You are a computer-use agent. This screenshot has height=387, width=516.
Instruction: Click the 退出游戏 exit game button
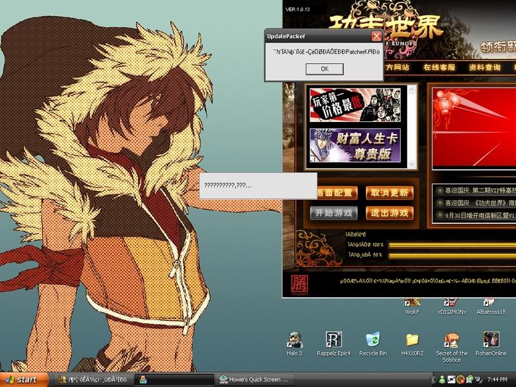click(390, 213)
